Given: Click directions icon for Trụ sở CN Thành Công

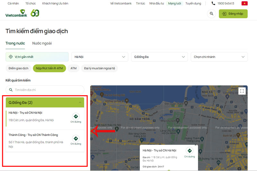Looking at the screenshot, I should point(76,139).
